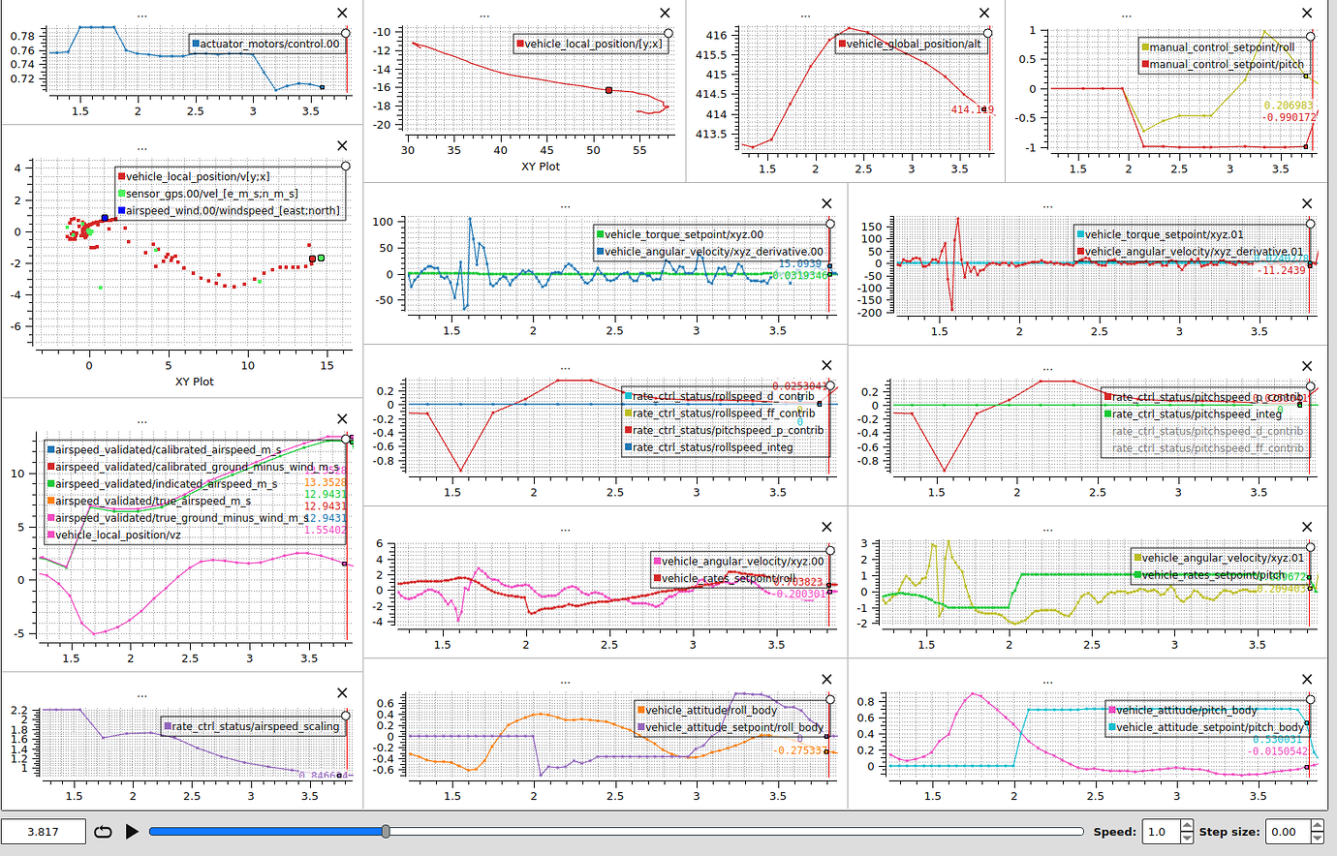Close the vehicle_attitude/pitch_body plot

pos(1307,679)
